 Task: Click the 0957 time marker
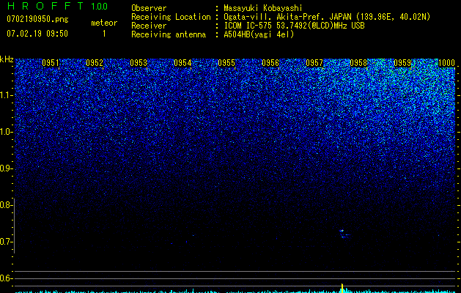tap(314, 63)
